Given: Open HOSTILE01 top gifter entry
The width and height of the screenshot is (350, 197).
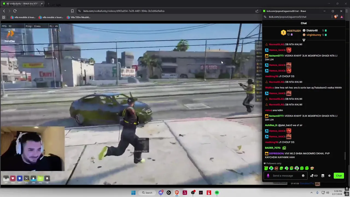Looking at the screenshot, I should tap(291, 33).
